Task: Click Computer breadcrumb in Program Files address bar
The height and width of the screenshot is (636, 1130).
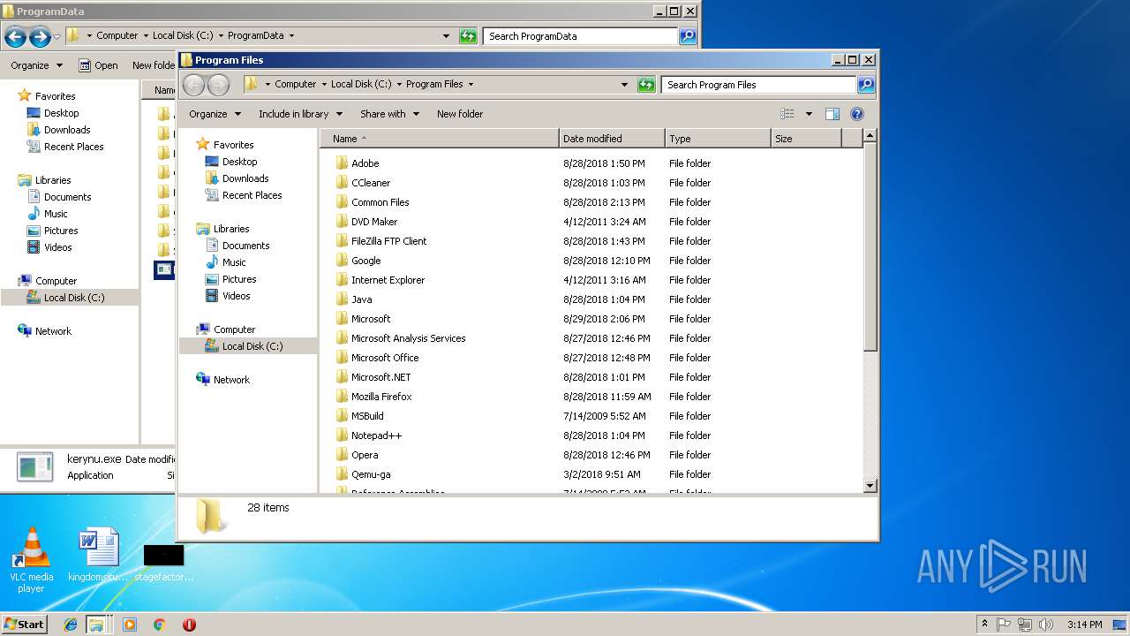Action: [x=295, y=85]
